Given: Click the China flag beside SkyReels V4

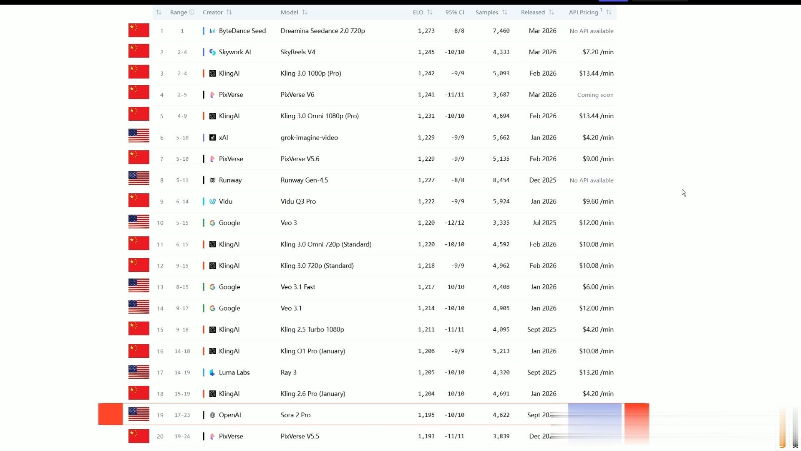Looking at the screenshot, I should 139,51.
